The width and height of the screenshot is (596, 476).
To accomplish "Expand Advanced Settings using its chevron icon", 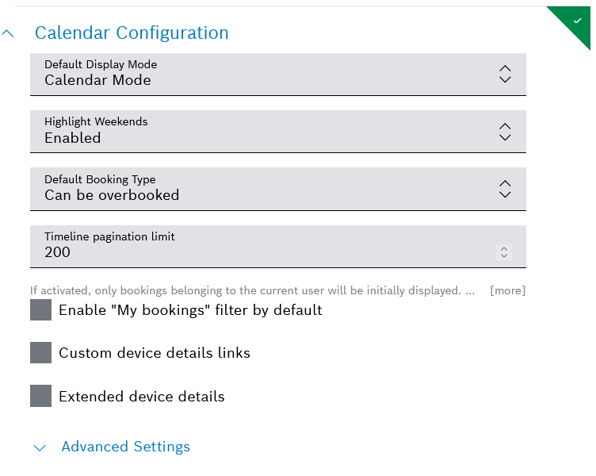I will click(x=40, y=447).
